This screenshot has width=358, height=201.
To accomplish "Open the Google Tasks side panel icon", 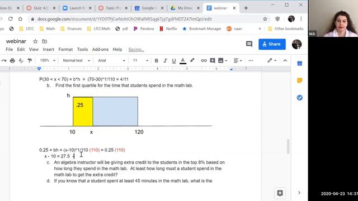I will click(300, 98).
